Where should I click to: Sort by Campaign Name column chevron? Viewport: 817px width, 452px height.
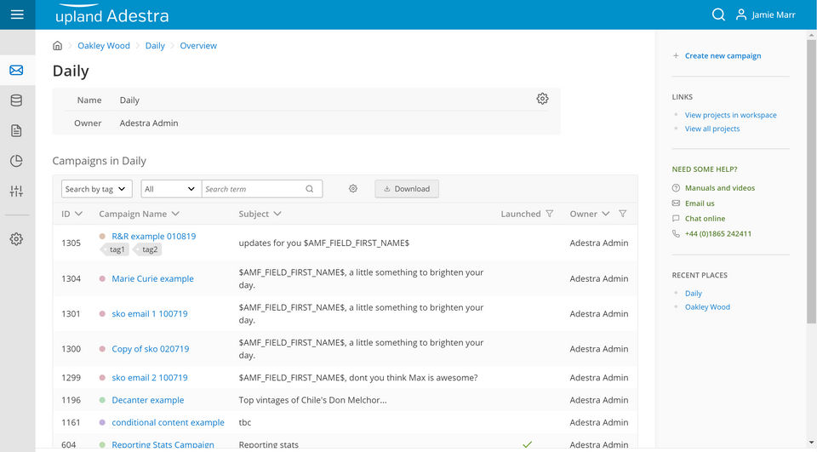[175, 214]
